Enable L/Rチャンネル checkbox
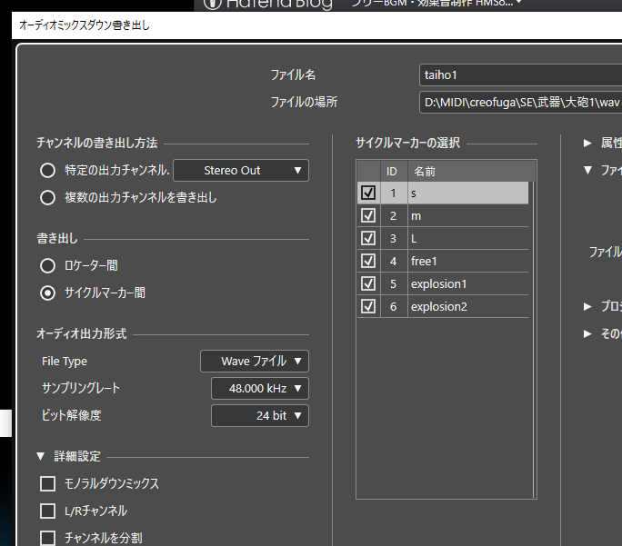Viewport: 622px width, 546px height. tap(47, 511)
